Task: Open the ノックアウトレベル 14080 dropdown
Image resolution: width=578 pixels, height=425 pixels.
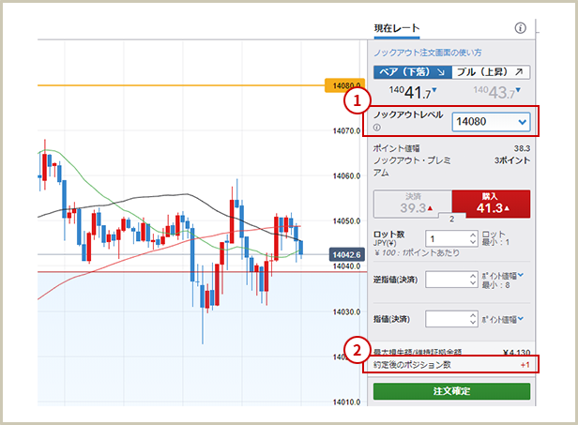Action: (x=491, y=122)
